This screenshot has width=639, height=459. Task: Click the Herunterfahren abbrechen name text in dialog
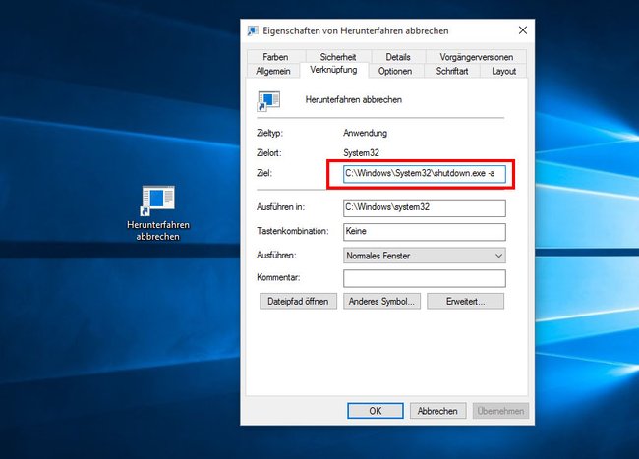353,100
